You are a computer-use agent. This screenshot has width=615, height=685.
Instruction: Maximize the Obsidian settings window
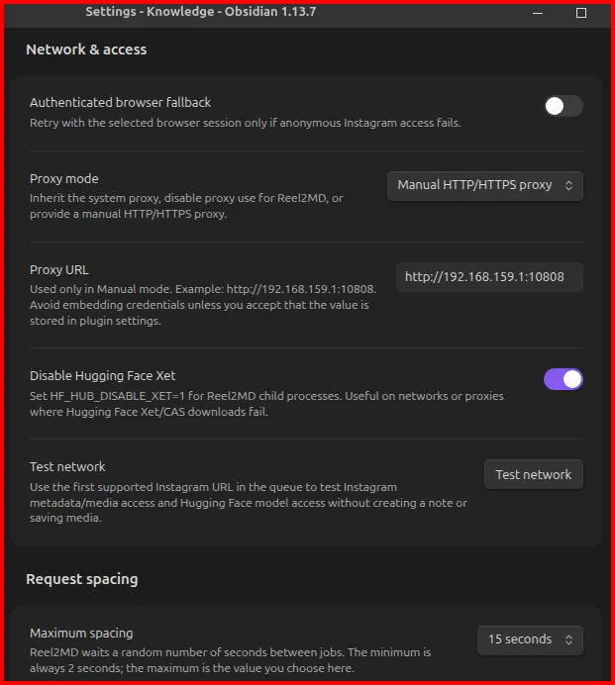tap(581, 13)
